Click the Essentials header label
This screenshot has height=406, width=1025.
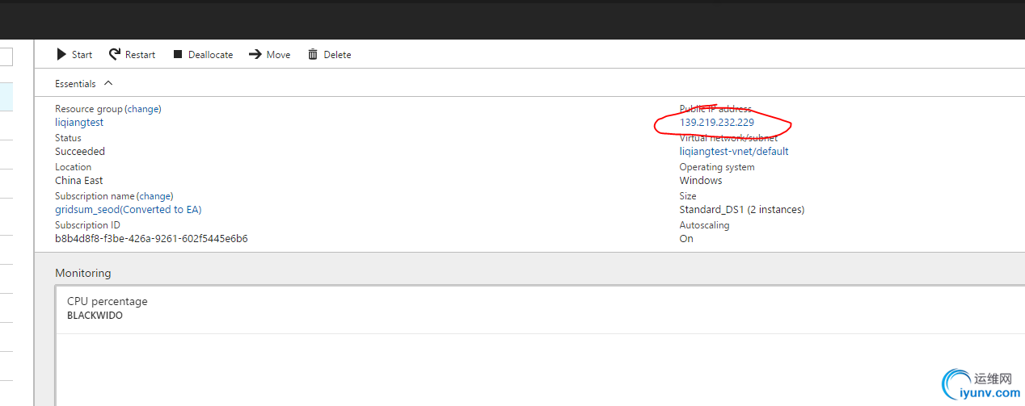(75, 84)
